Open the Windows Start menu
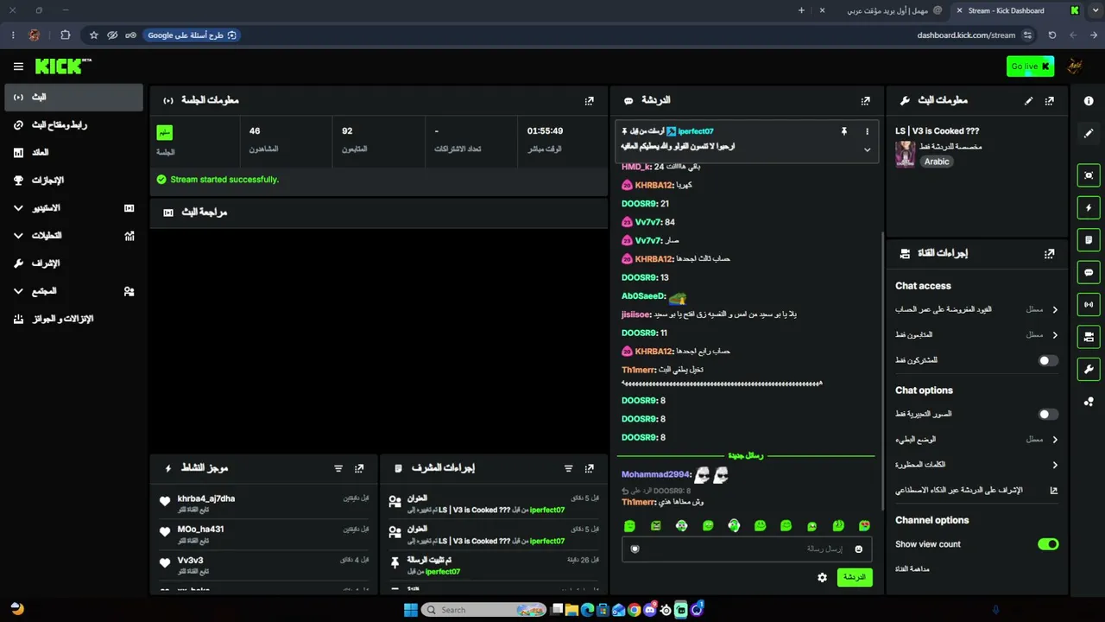Screen dimensions: 1105x622 (411, 610)
